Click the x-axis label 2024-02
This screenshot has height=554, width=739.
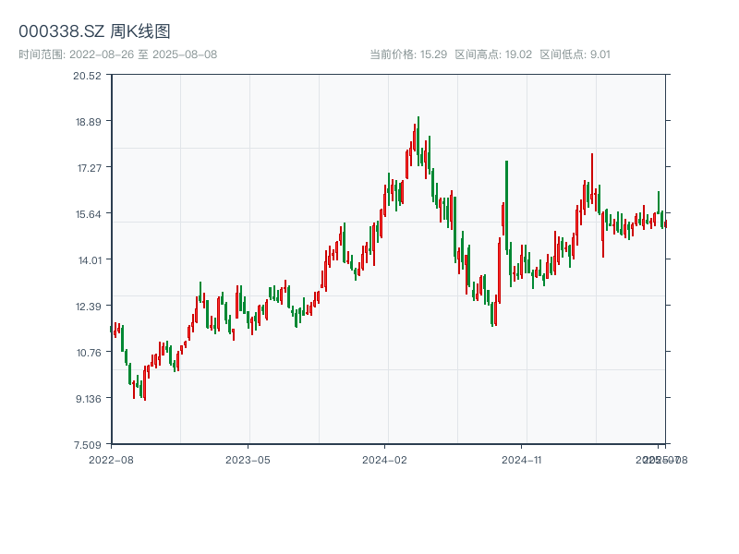click(384, 460)
